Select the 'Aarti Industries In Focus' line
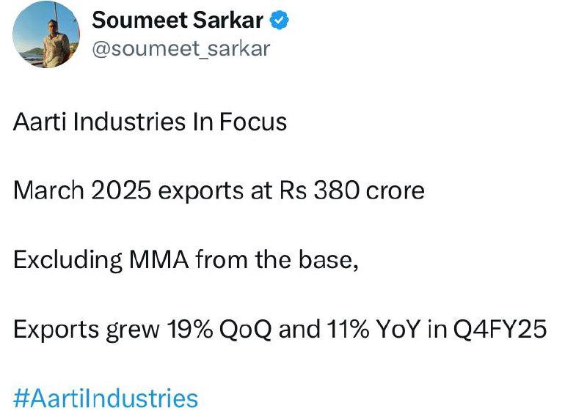This screenshot has height=419, width=587. [150, 122]
